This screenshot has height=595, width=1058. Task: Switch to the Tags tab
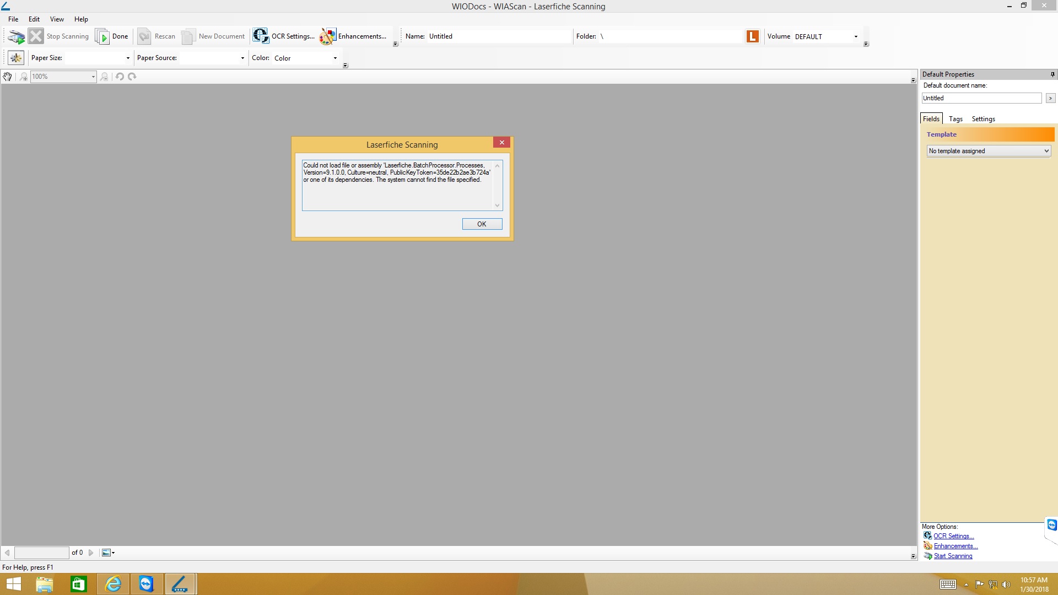[956, 119]
